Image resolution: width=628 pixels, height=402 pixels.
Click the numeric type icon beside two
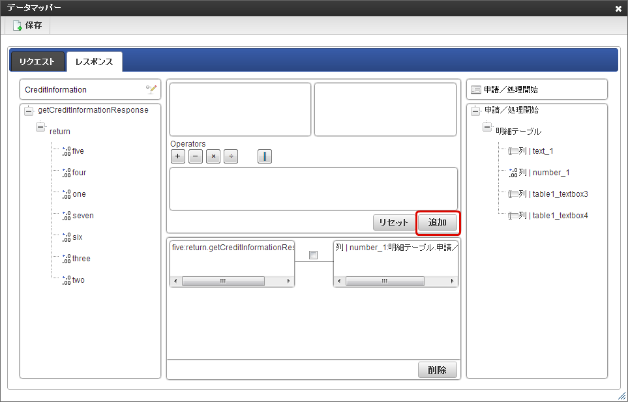(67, 281)
